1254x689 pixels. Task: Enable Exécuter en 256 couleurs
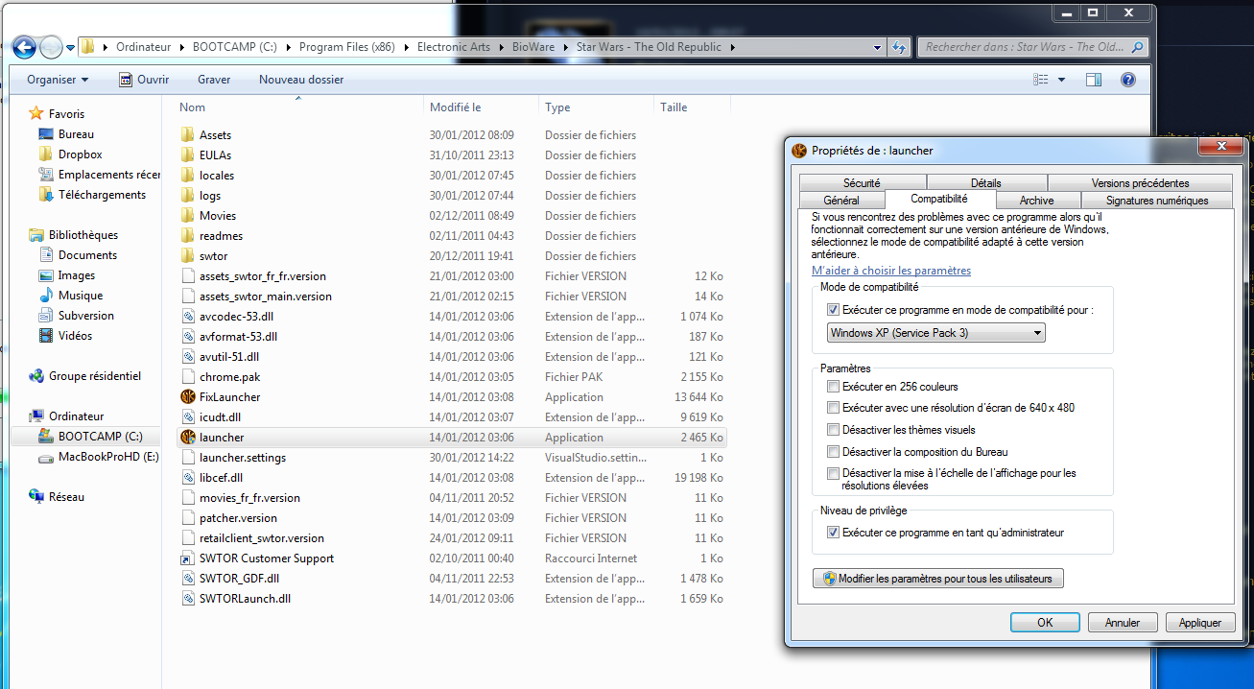click(x=833, y=387)
